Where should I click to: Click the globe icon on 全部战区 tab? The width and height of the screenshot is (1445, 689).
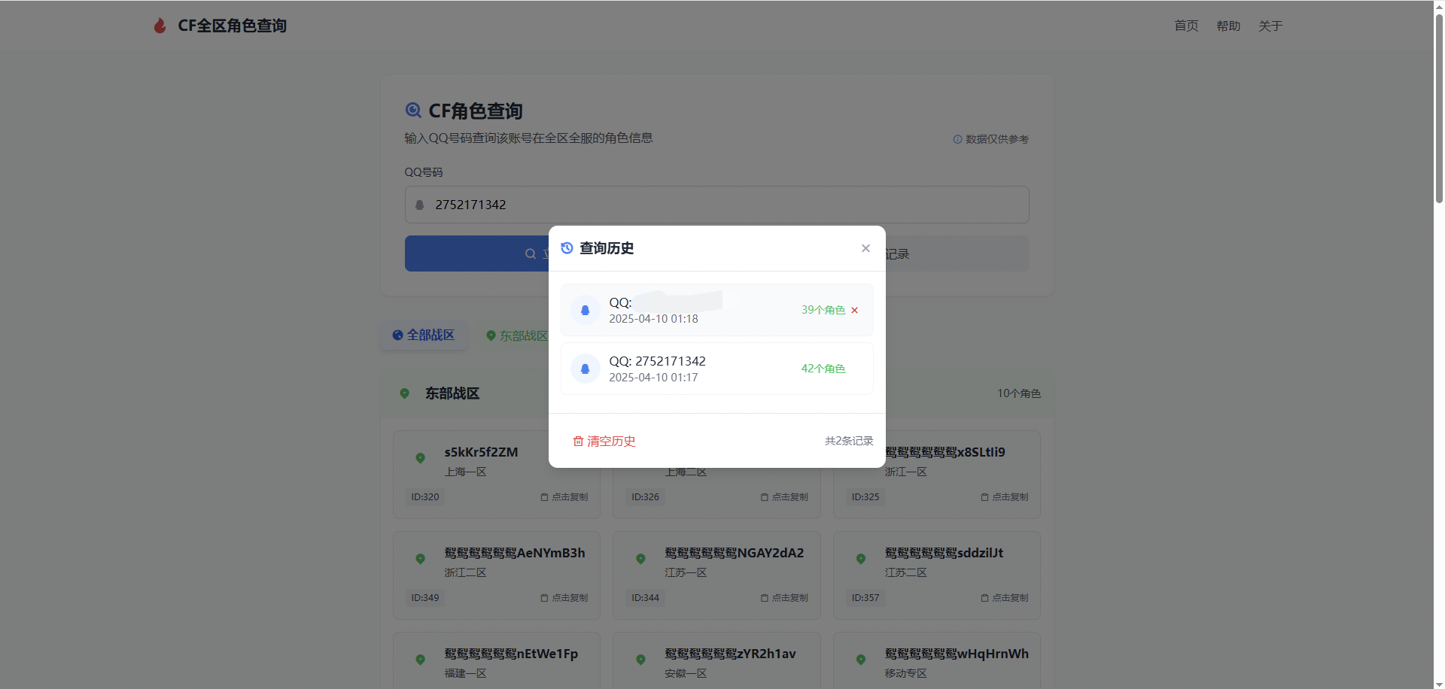point(397,335)
